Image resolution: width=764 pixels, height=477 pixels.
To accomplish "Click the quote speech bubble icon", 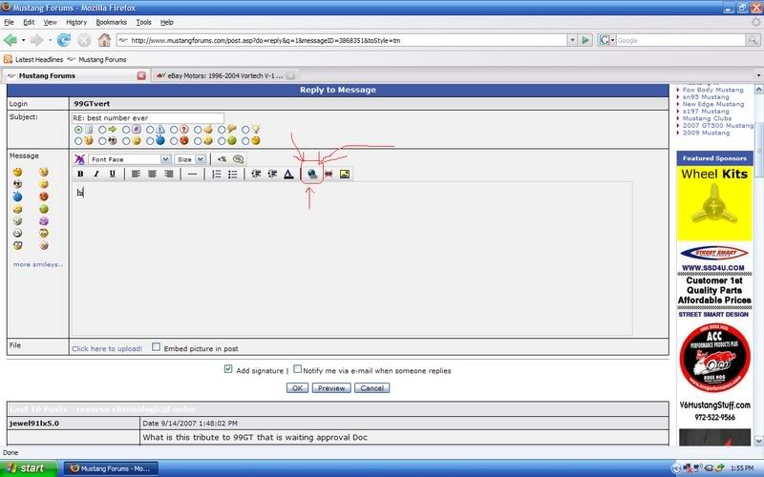I will click(238, 159).
